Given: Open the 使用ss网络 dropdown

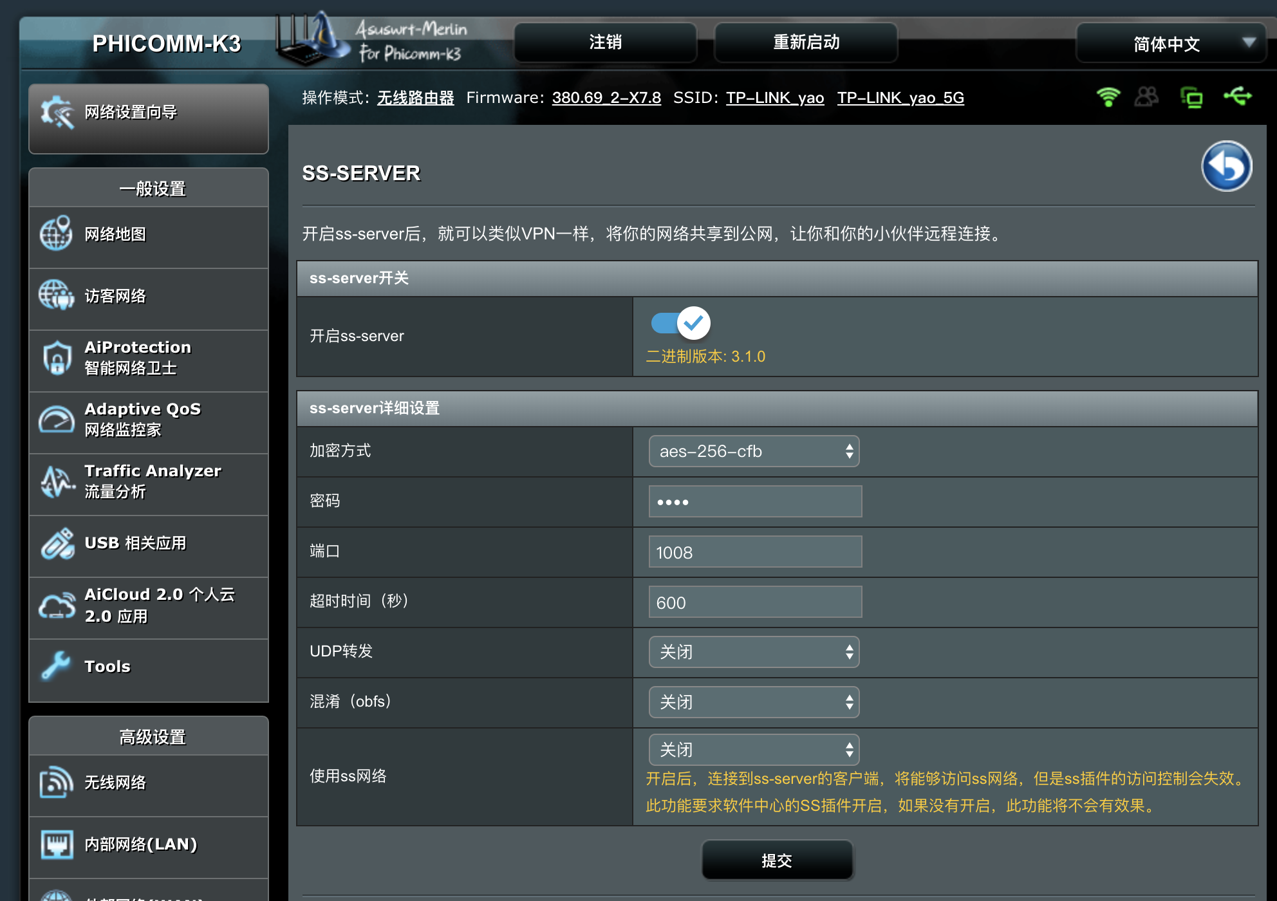Looking at the screenshot, I should (x=754, y=750).
